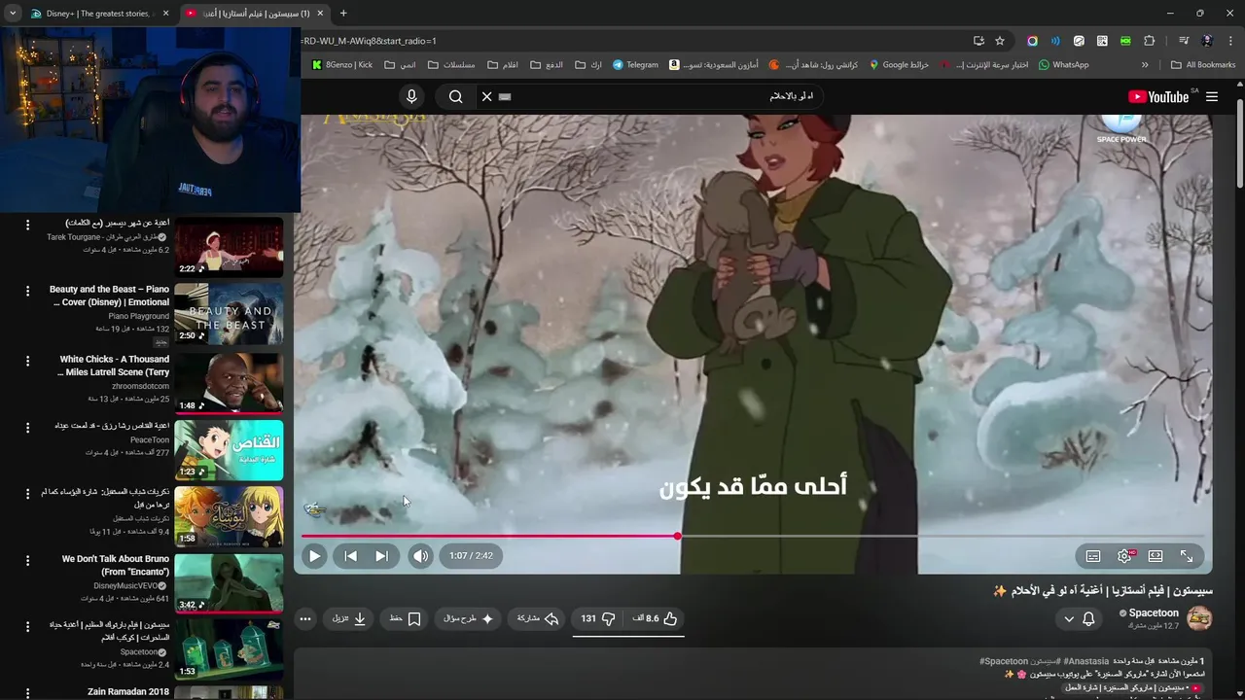Switch player to theater mode

coord(1156,556)
